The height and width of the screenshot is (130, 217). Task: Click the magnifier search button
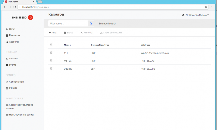(91, 24)
